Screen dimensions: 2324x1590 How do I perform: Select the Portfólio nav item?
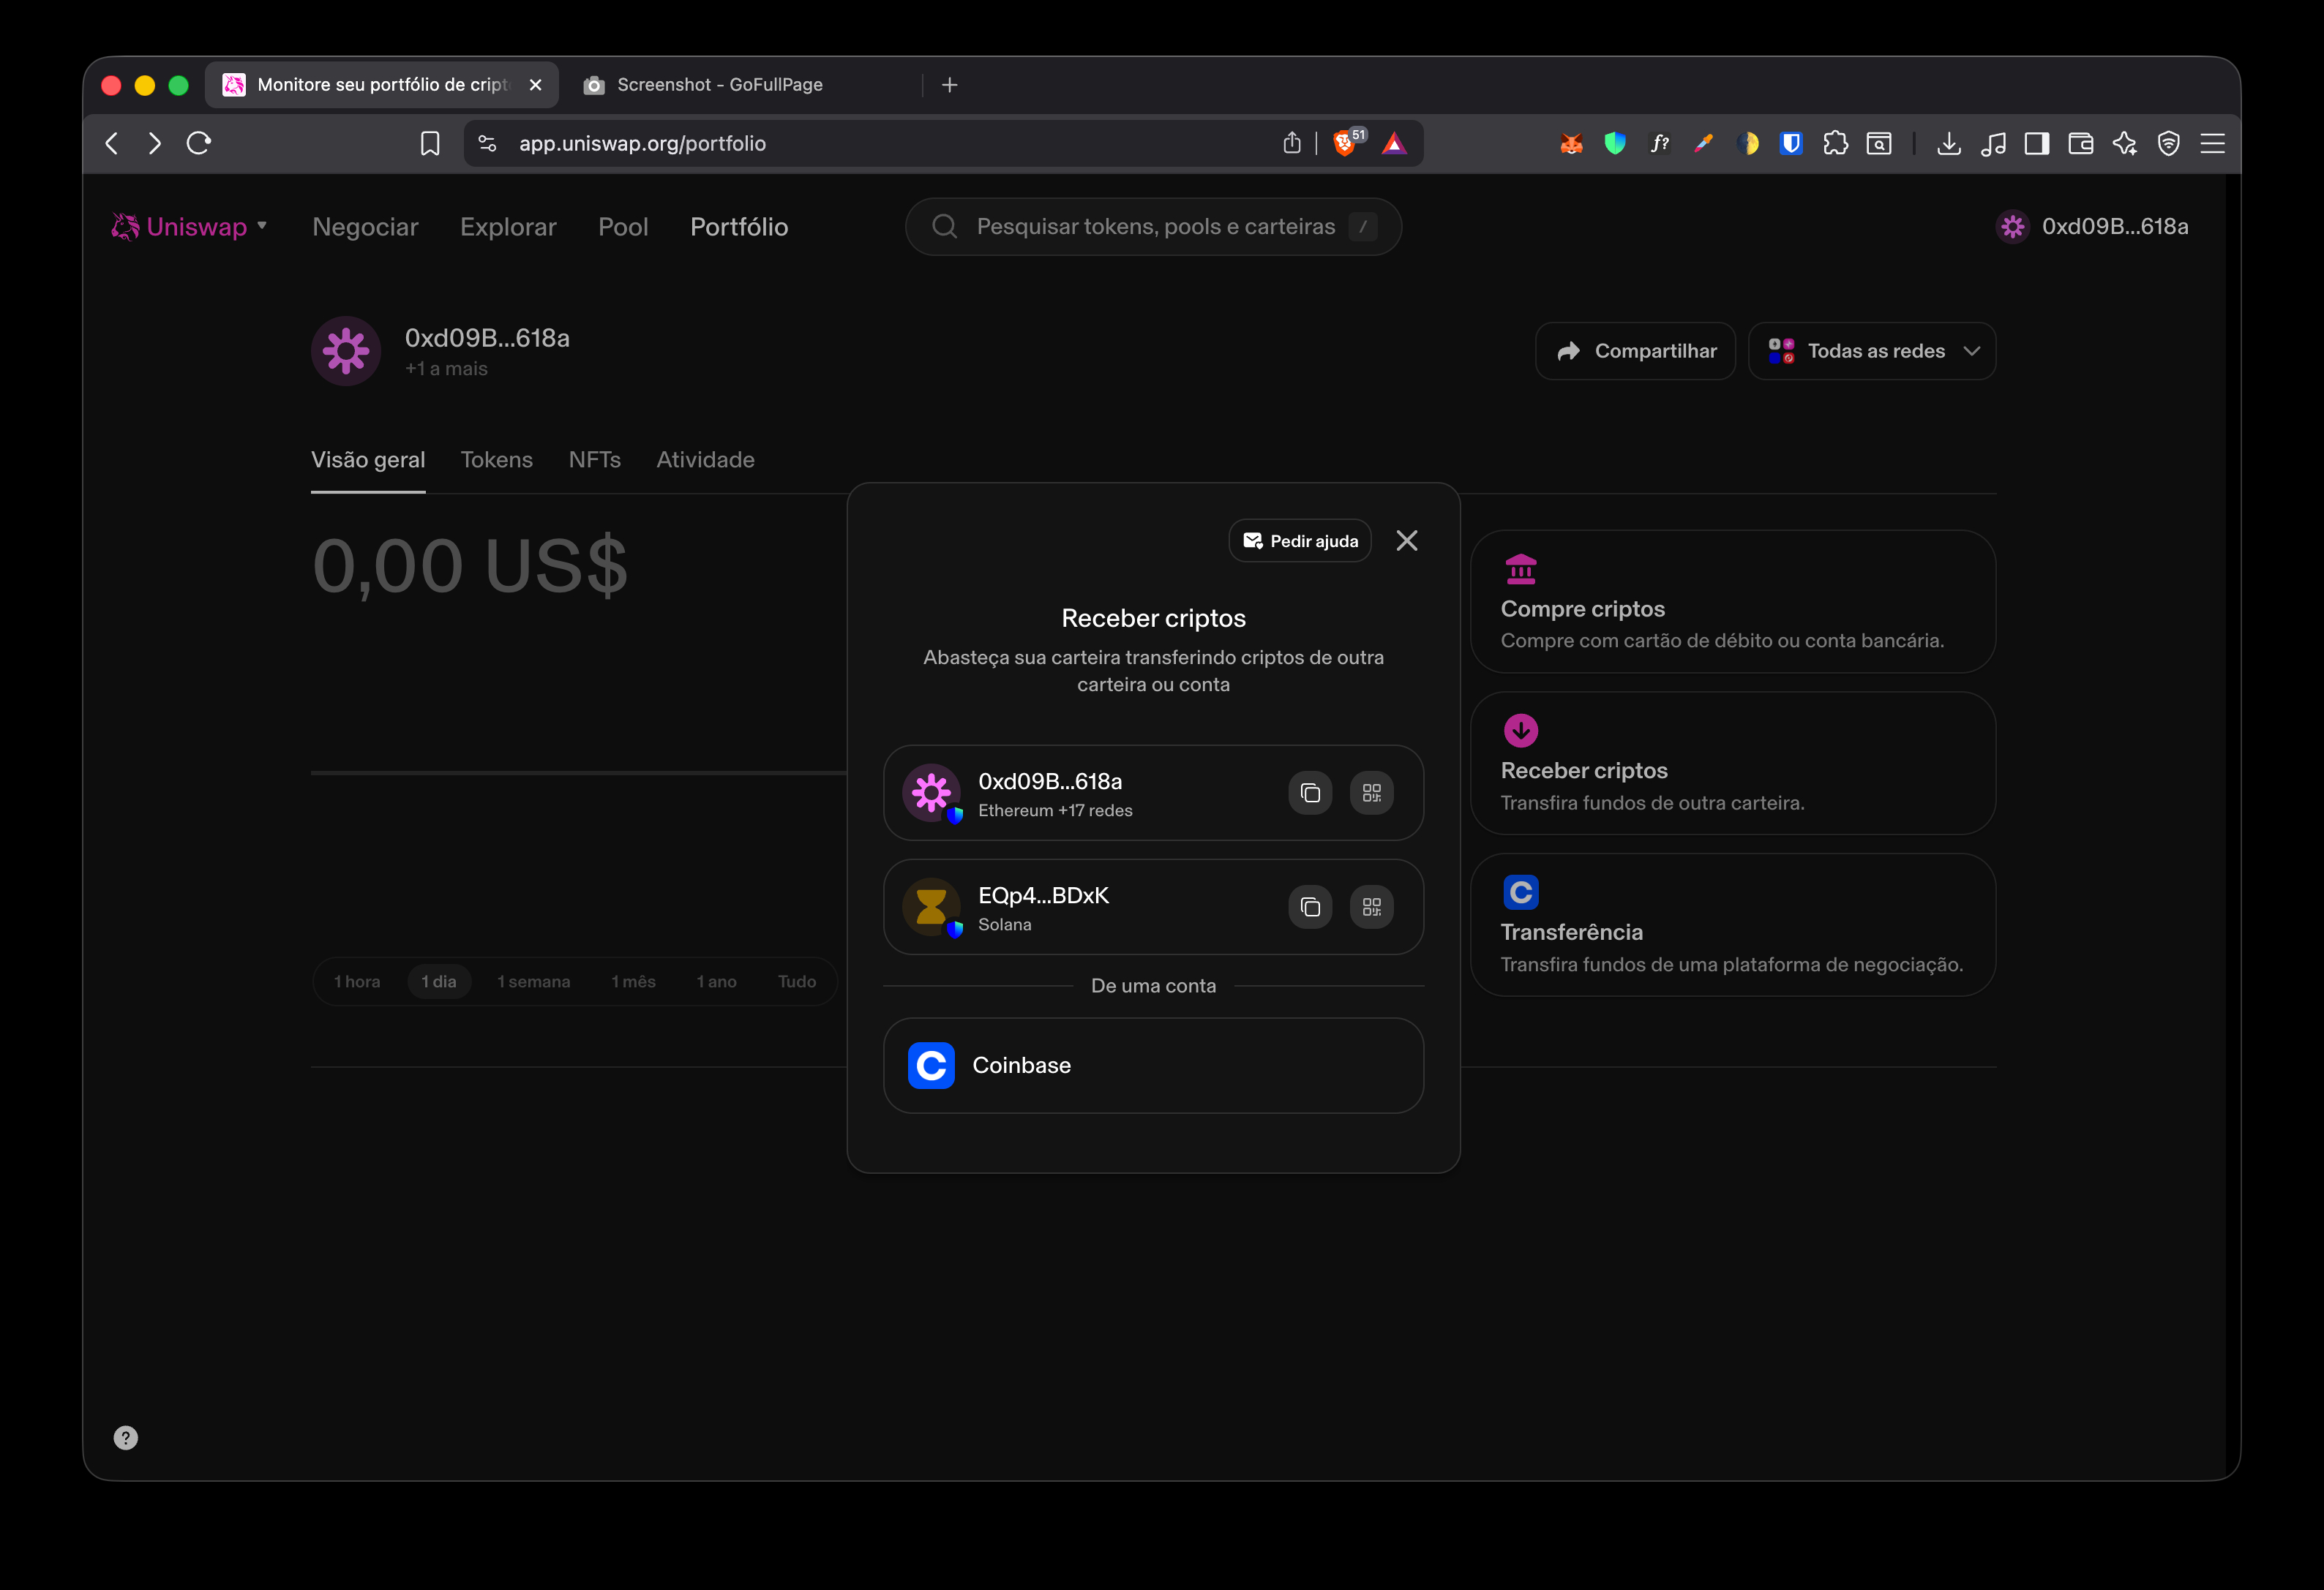pyautogui.click(x=739, y=227)
